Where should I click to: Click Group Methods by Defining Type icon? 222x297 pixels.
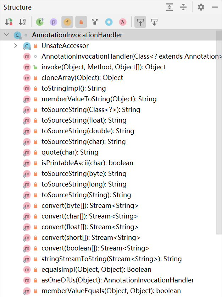(x=95, y=22)
